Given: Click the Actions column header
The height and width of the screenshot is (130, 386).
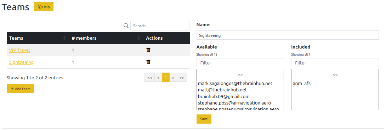Looking at the screenshot, I should click(167, 38).
